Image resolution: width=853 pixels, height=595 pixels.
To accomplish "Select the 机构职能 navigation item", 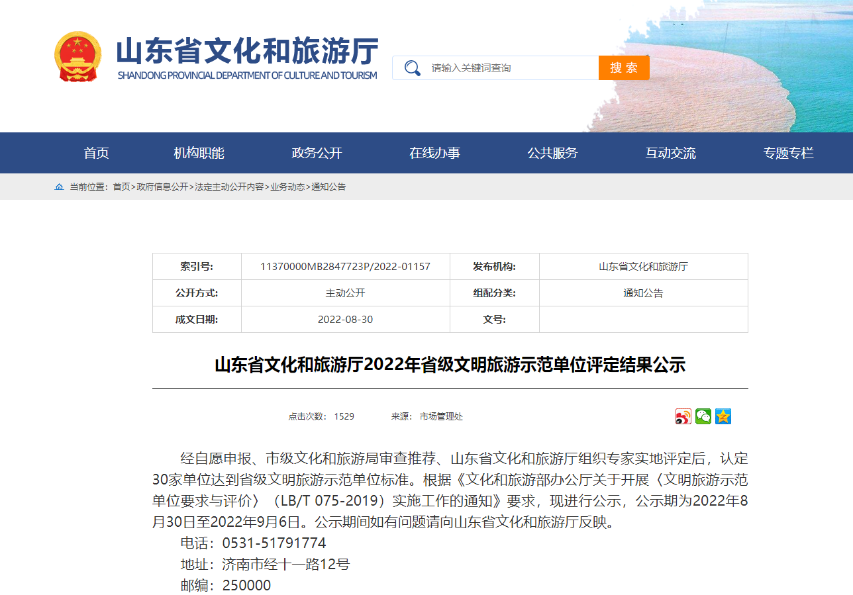I will point(199,153).
